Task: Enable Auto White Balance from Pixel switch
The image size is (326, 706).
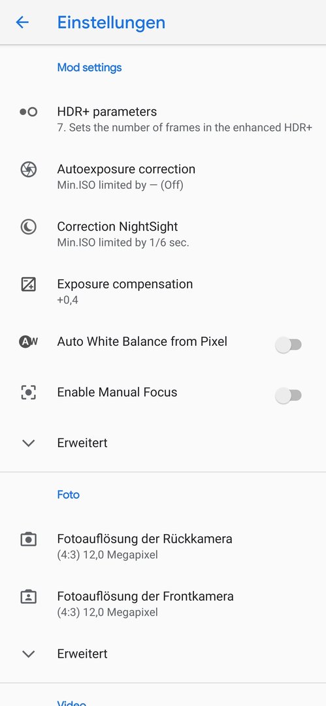Action: pyautogui.click(x=288, y=345)
